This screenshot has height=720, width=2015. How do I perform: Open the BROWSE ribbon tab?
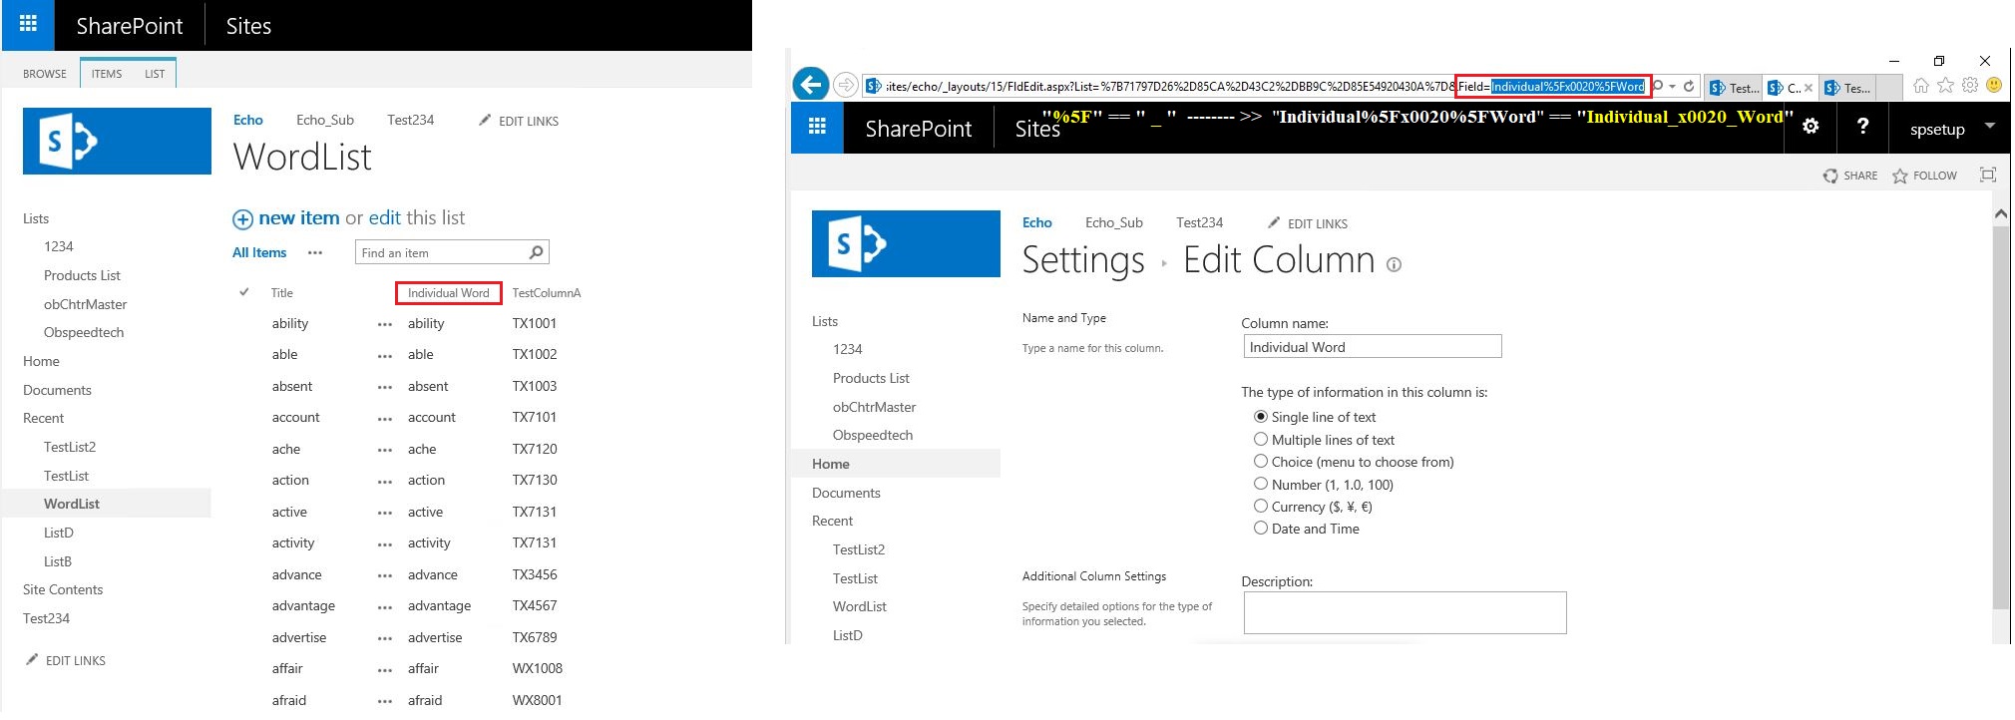point(45,74)
